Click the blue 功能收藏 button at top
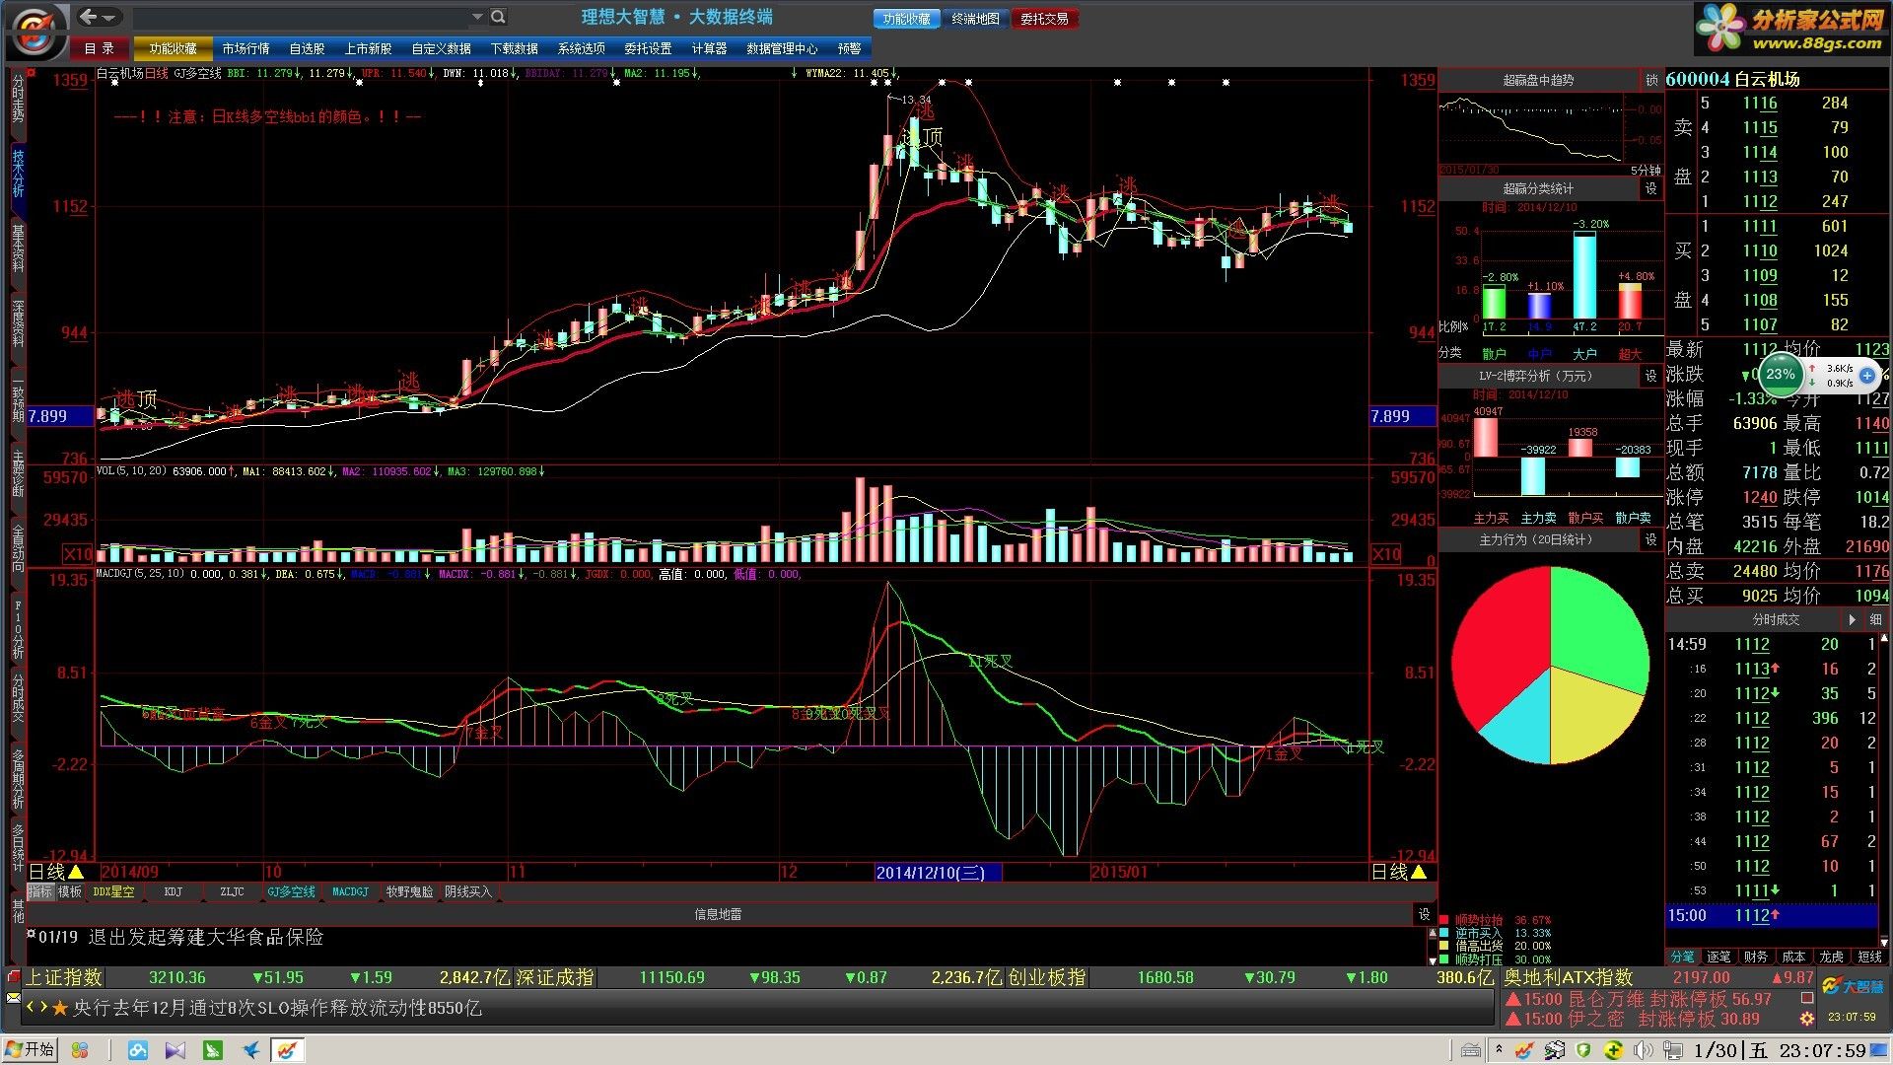The width and height of the screenshot is (1893, 1065). (x=906, y=19)
